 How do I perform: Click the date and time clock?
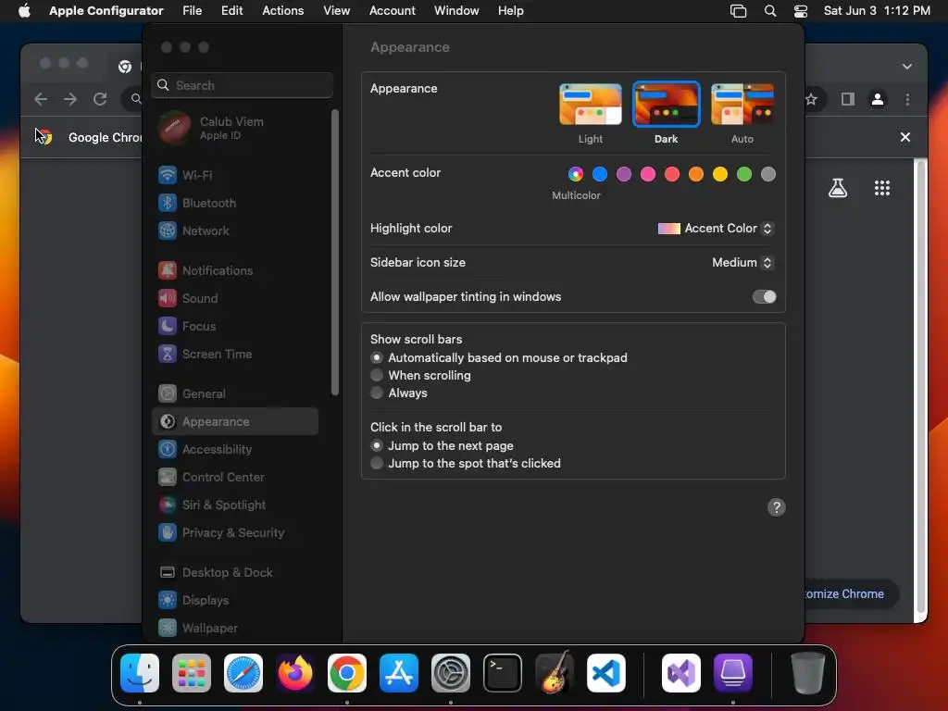(x=877, y=11)
